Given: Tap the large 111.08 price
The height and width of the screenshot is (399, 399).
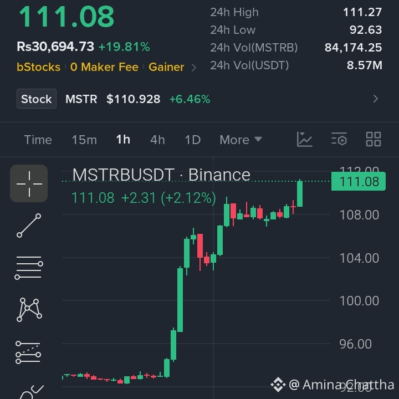Looking at the screenshot, I should tap(66, 17).
